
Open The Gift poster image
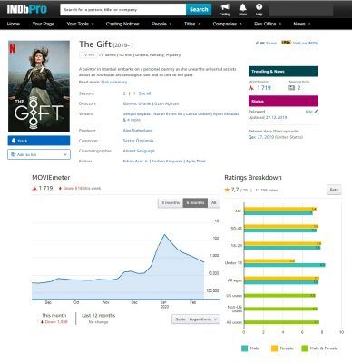click(x=39, y=86)
